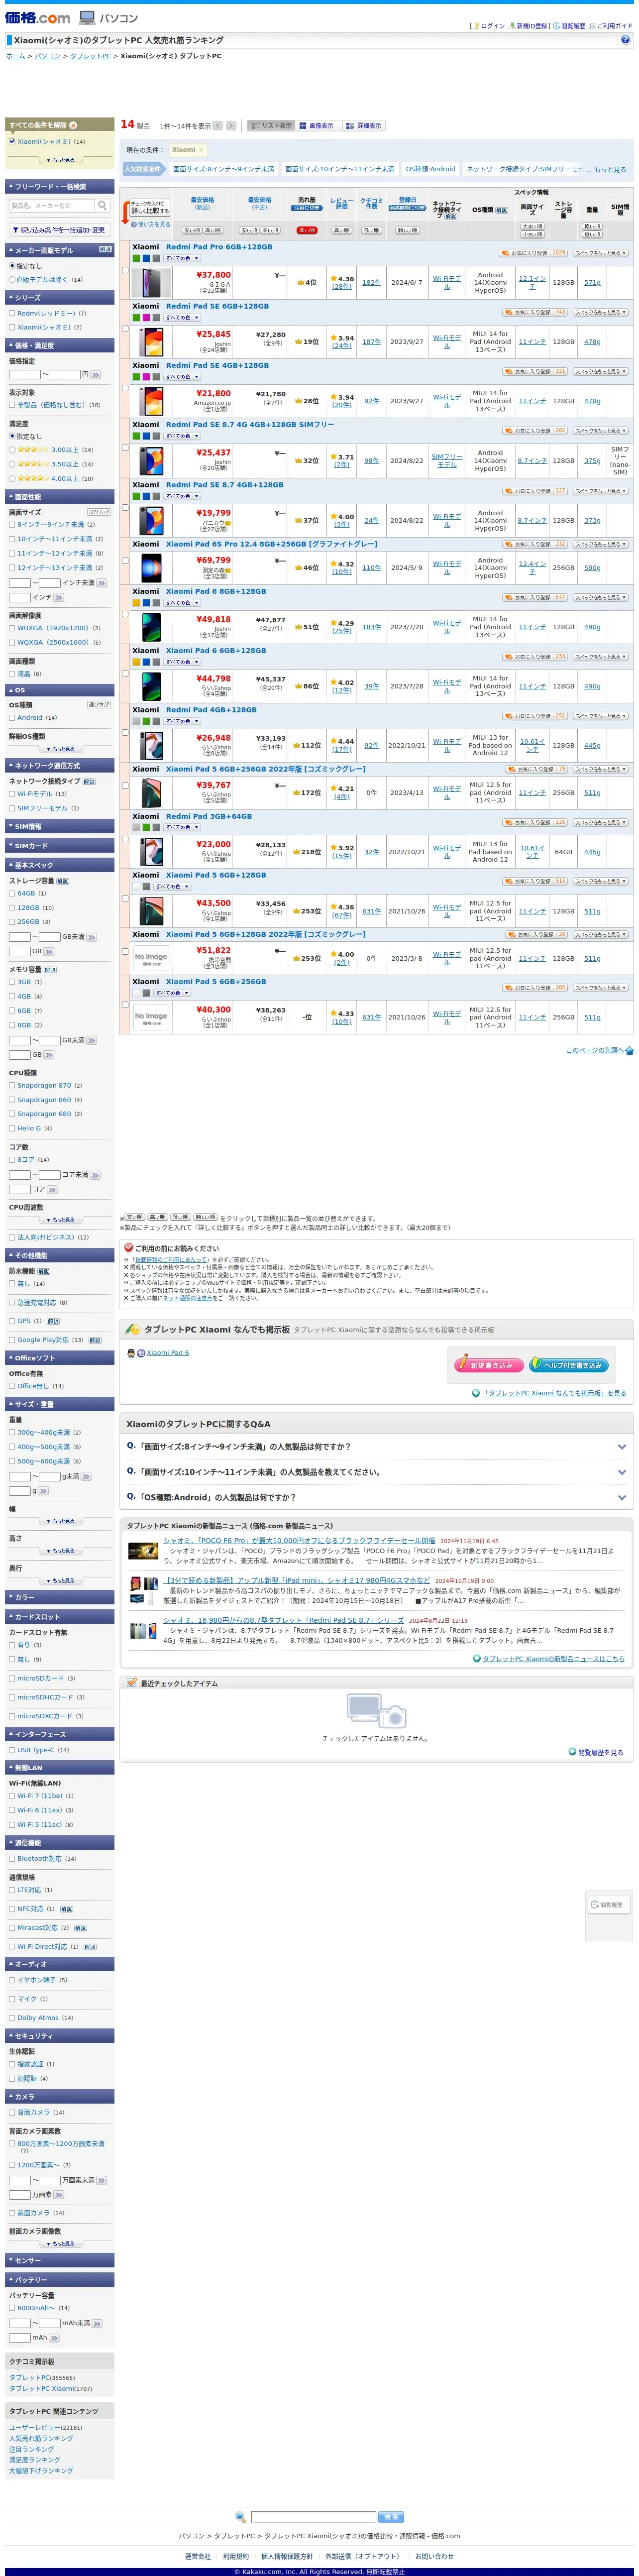Check the SIMフリーモデル checkbox

(x=12, y=808)
